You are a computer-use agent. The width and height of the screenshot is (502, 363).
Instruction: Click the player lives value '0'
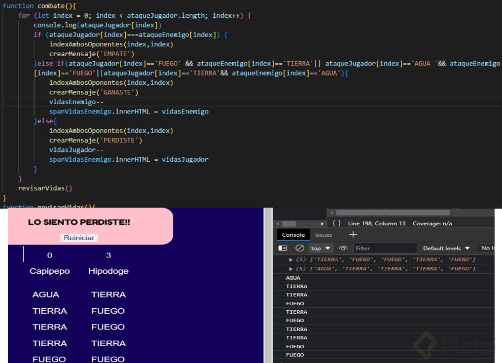[50, 255]
